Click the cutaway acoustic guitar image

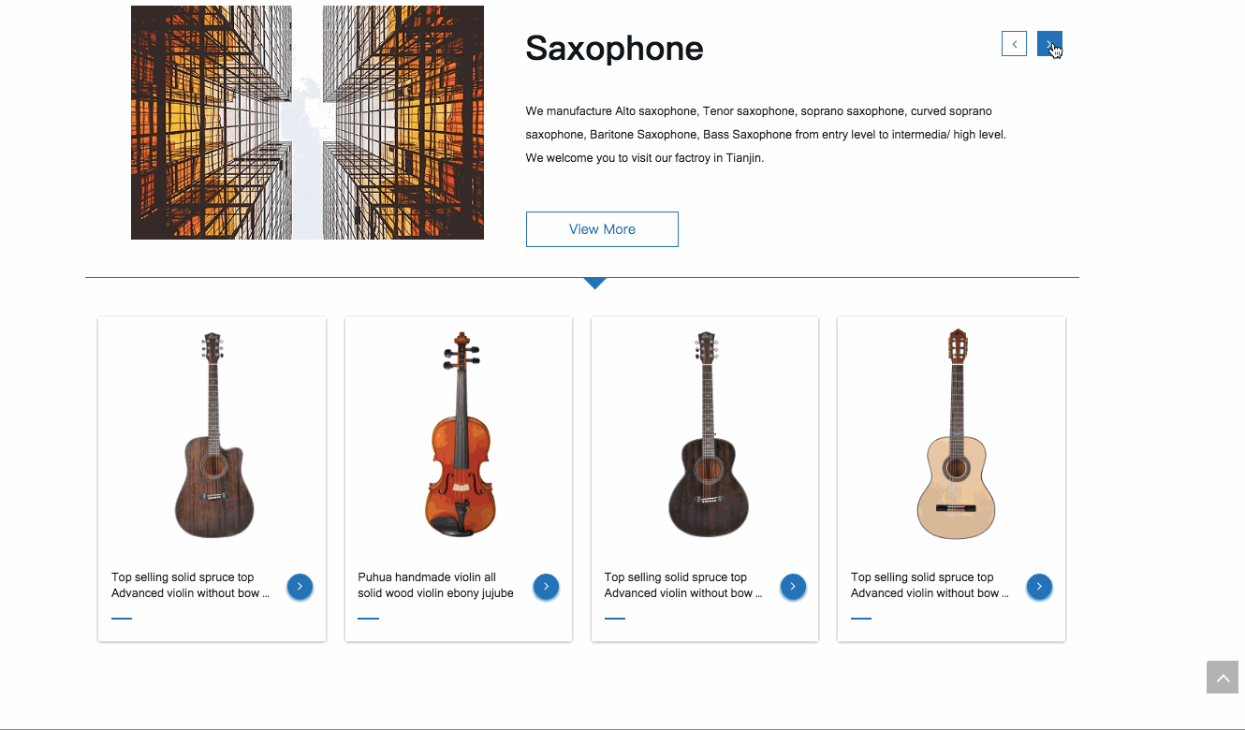213,435
